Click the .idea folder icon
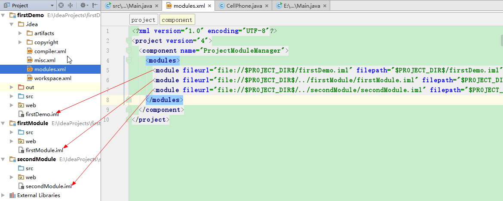503x201 pixels. pos(21,24)
